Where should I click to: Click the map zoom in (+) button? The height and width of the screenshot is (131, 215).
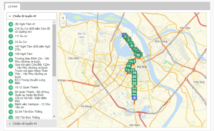tap(63, 18)
